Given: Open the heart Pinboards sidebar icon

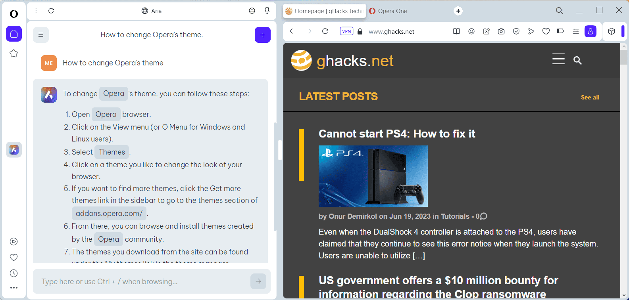Looking at the screenshot, I should (x=14, y=258).
